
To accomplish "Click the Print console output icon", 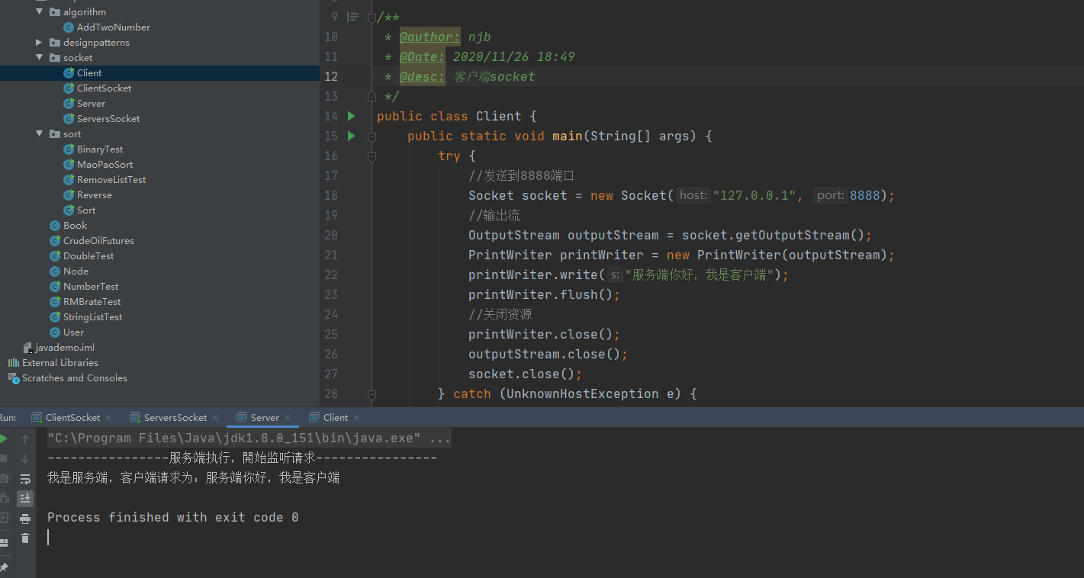I will click(25, 519).
